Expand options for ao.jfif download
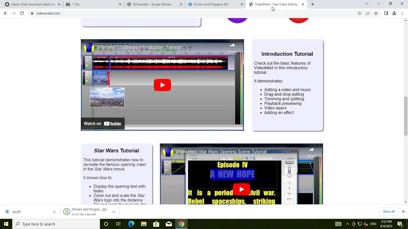 coord(54,212)
